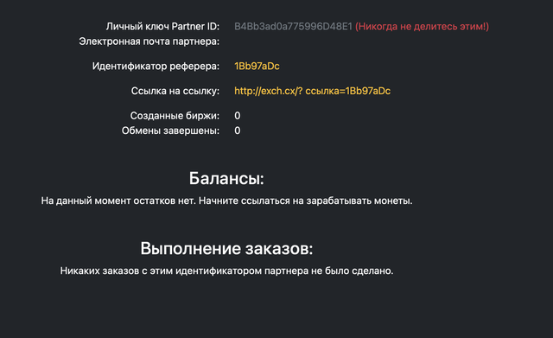
Task: Click the yellow referrer ID 1Bb97aDc
Action: click(x=257, y=66)
